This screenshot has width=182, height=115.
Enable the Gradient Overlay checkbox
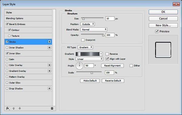coord(7,71)
